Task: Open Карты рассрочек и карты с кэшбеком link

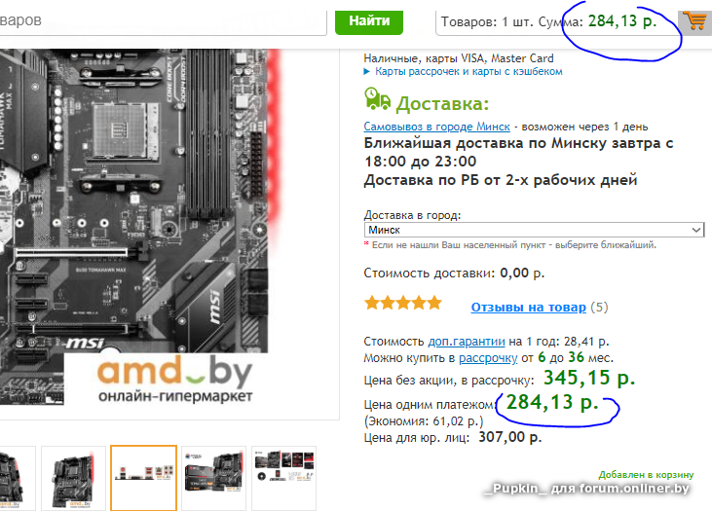Action: click(468, 71)
